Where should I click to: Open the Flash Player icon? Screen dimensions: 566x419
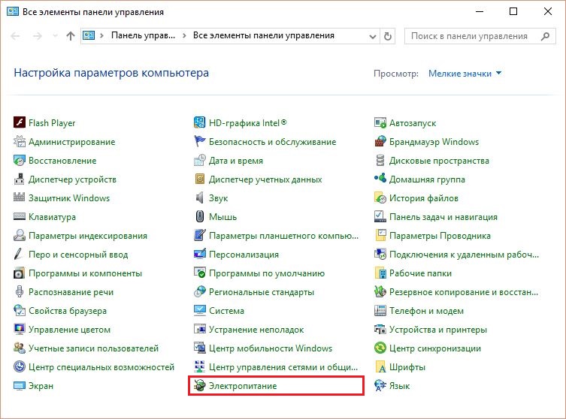(19, 122)
